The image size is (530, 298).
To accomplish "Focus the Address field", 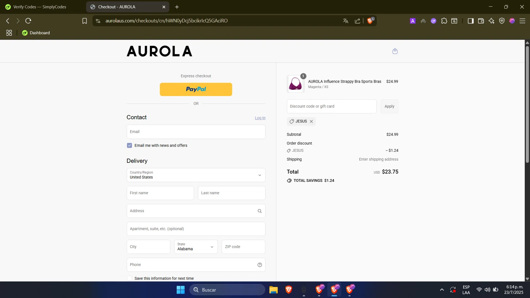I will pyautogui.click(x=196, y=211).
